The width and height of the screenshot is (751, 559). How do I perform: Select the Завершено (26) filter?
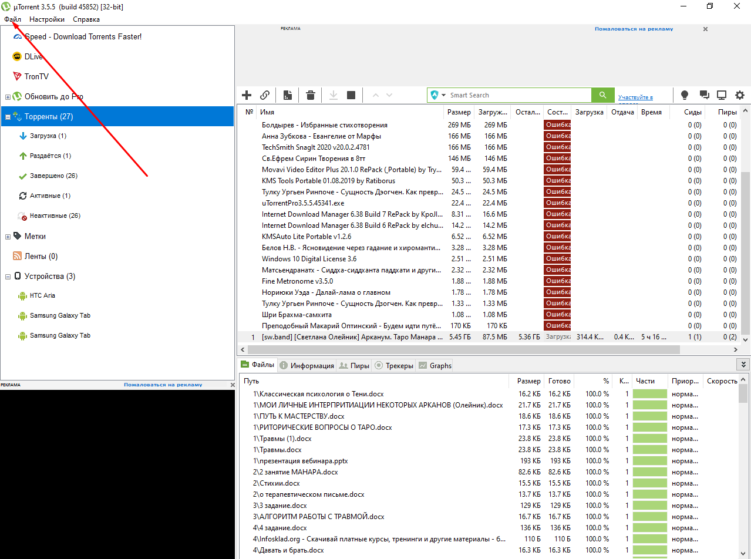click(x=48, y=176)
